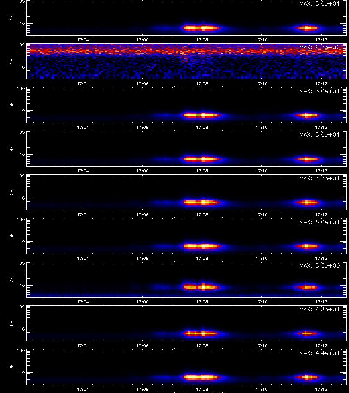This screenshot has height=393, width=349.
Task: Click the 4F panel axis label
Action: tap(11, 148)
